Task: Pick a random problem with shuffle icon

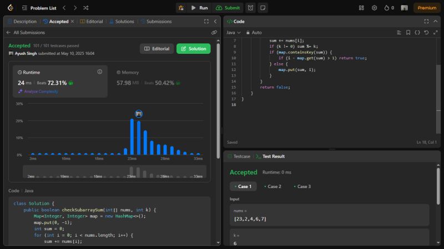Action: coord(86,8)
